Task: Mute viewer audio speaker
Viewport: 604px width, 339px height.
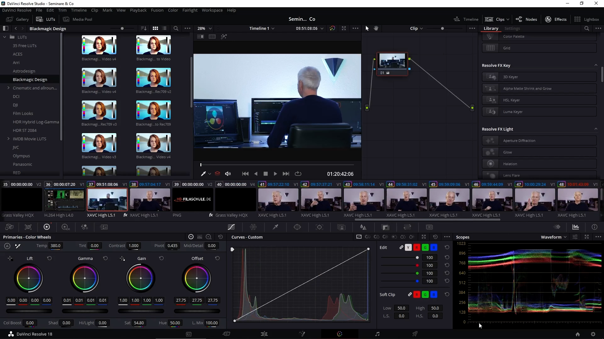Action: tap(228, 174)
